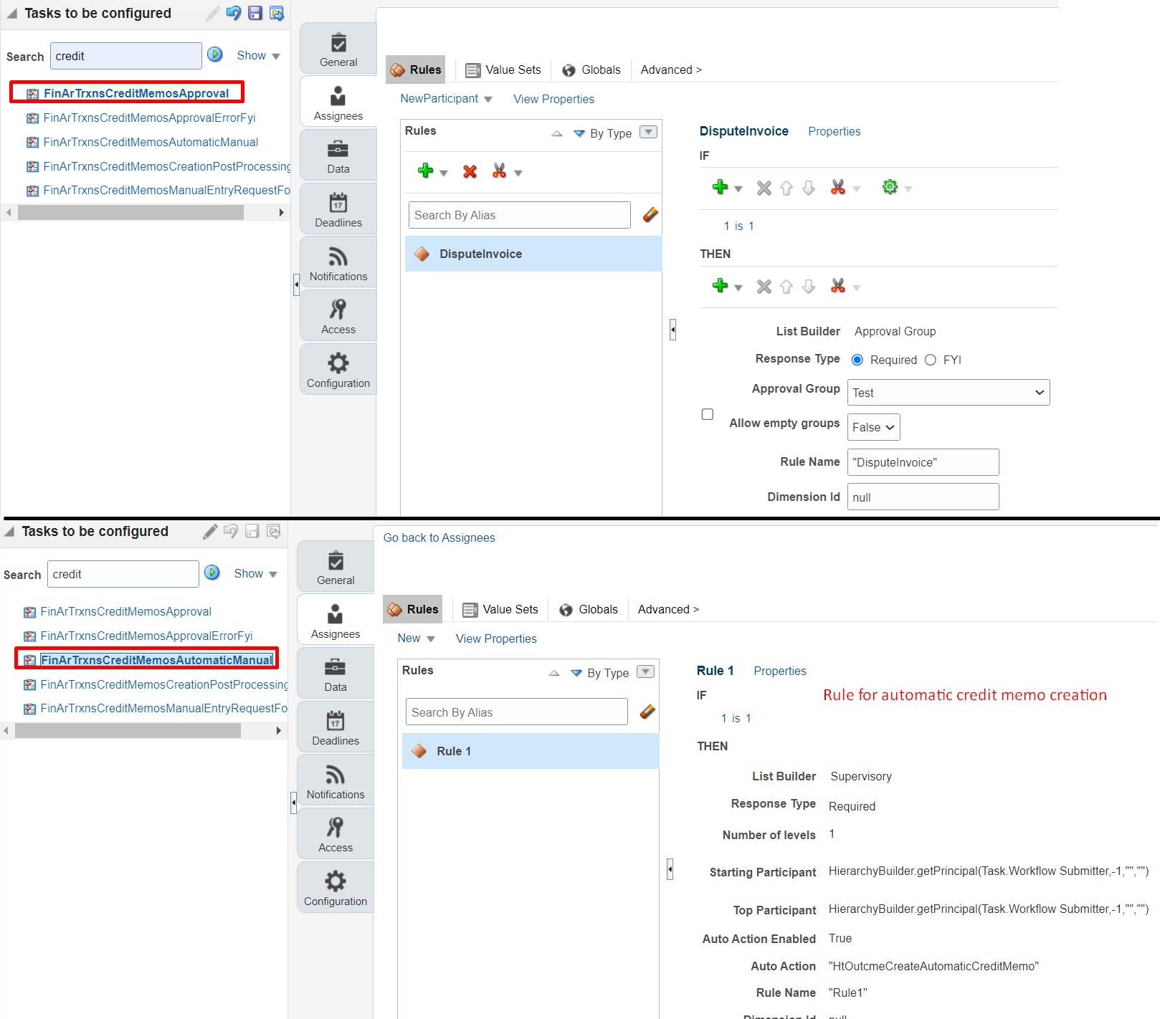1160x1019 pixels.
Task: Open the Notifications configuration panel
Action: (337, 262)
